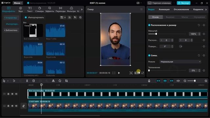Mute the C1037.MP4 track audio
This screenshot has height=118, width=210.
tap(16, 106)
